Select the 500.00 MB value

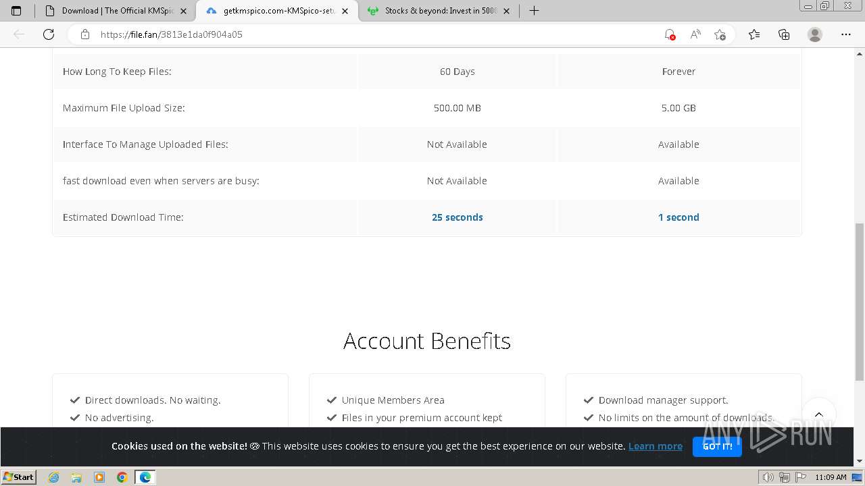point(458,108)
